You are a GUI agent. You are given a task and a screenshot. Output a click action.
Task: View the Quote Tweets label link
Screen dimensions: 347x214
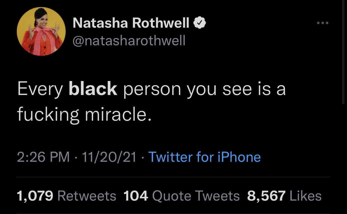pos(196,196)
